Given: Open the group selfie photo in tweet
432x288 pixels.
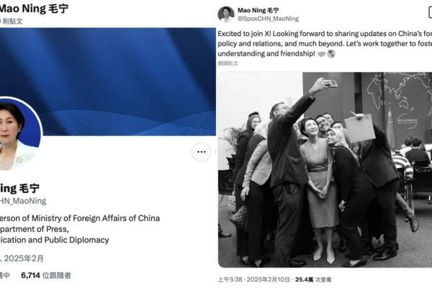Looking at the screenshot, I should coord(325,170).
